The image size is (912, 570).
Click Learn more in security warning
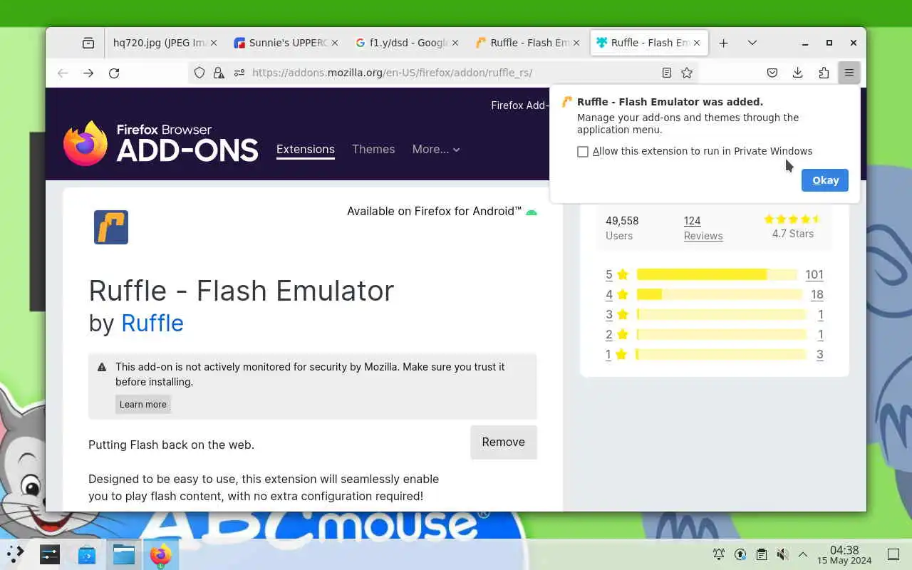(x=142, y=404)
